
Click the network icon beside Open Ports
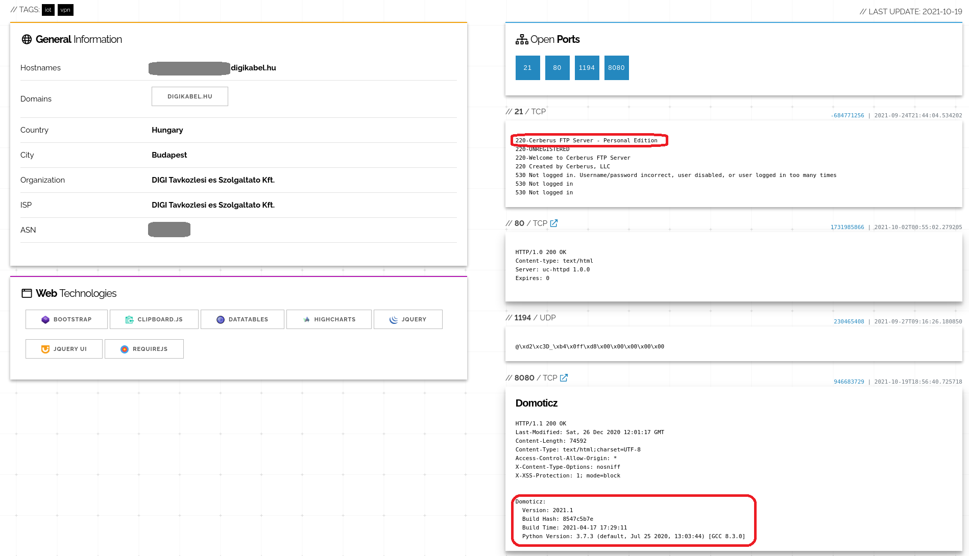click(522, 39)
